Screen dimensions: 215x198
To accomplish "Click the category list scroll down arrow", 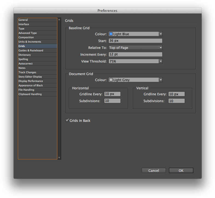I will click(59, 158).
